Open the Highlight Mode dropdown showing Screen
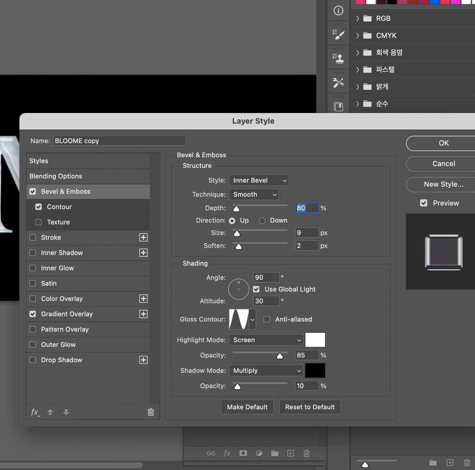The height and width of the screenshot is (470, 475). point(266,340)
